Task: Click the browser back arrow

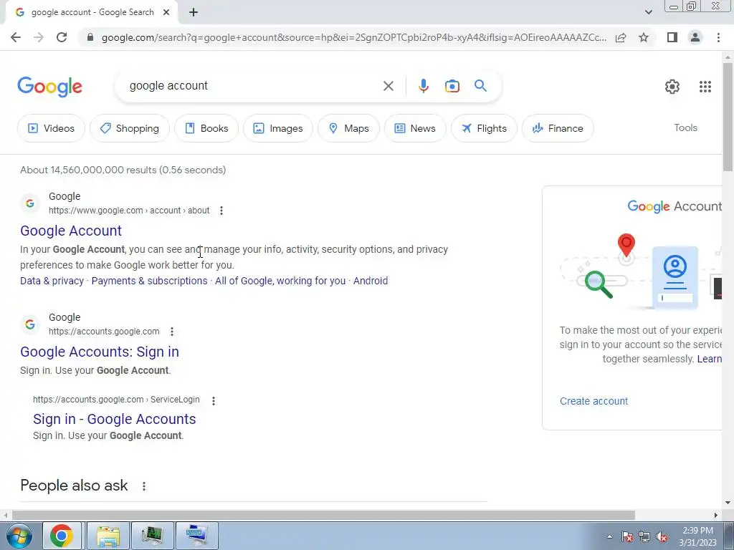Action: (x=16, y=37)
